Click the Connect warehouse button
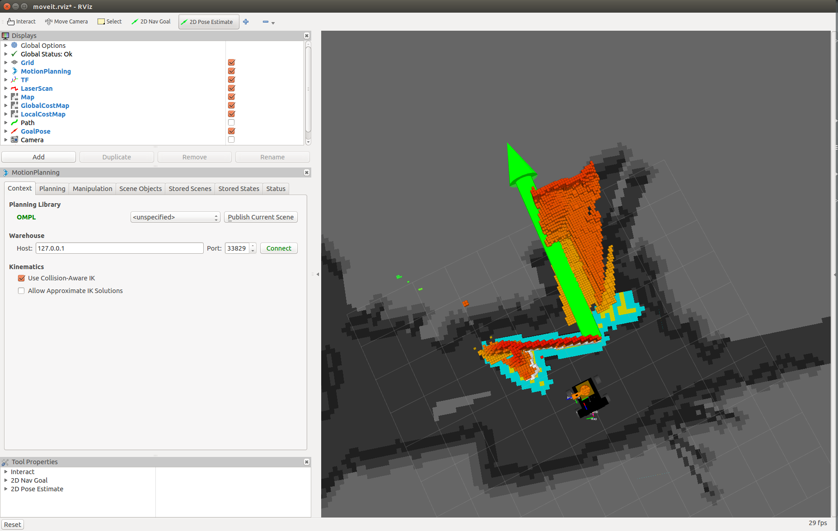838x531 pixels. (279, 248)
